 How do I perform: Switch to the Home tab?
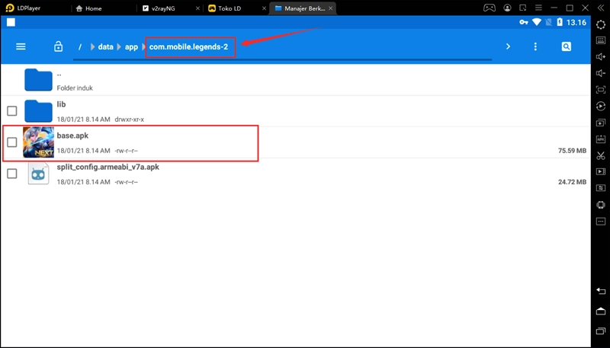coord(88,8)
